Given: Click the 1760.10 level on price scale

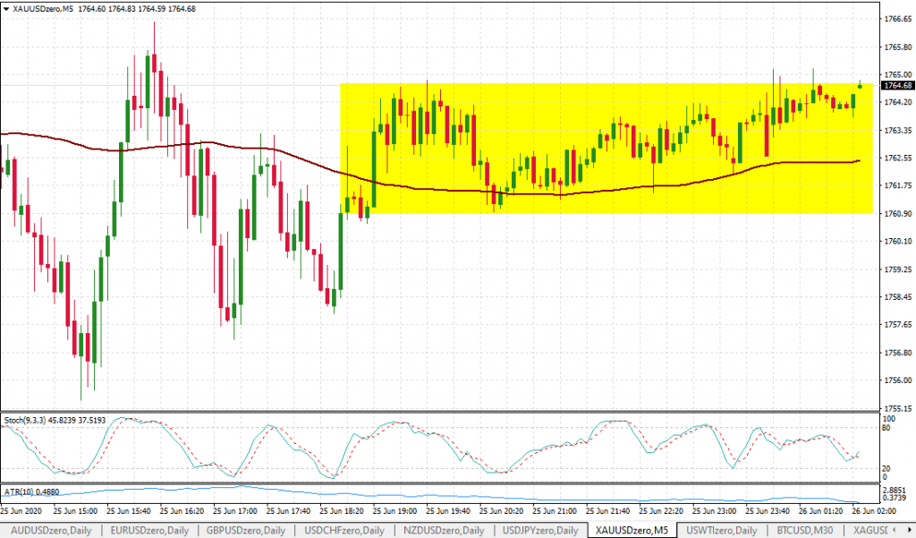Looking at the screenshot, I should 895,242.
